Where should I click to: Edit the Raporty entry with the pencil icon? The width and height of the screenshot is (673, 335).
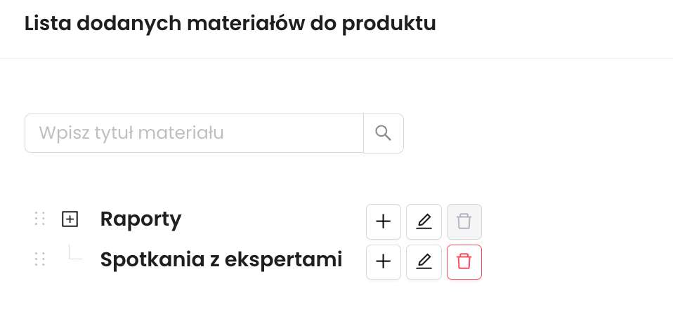coord(424,222)
